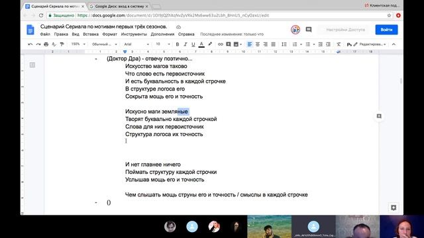This screenshot has height=238, width=424.
Task: Expand the bulleted list options arrow
Action: 313,44
